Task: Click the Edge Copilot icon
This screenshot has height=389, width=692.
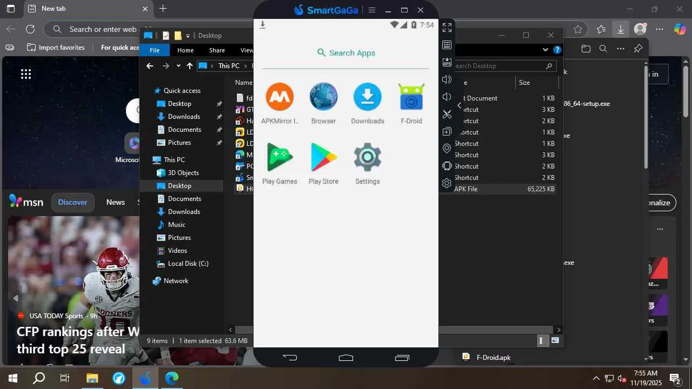Action: (680, 29)
